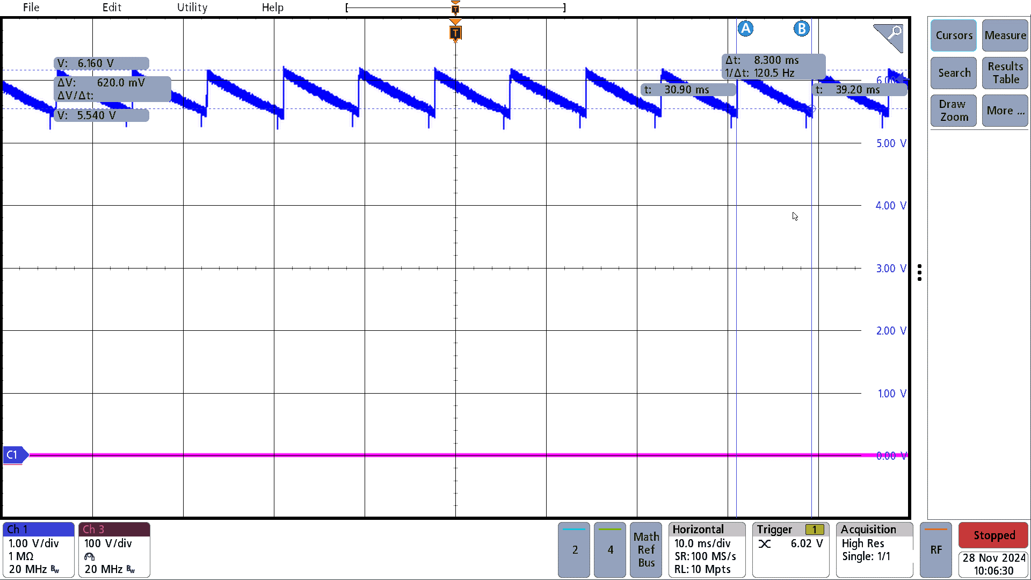Activate Draw Zoom
1031x580 pixels.
point(954,111)
